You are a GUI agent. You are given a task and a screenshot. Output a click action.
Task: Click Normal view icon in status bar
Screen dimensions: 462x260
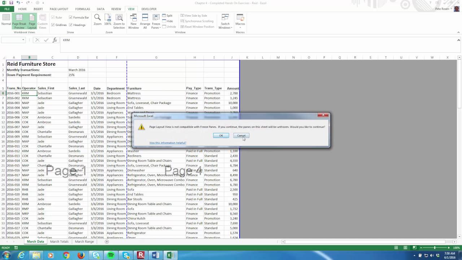pyautogui.click(x=396, y=247)
